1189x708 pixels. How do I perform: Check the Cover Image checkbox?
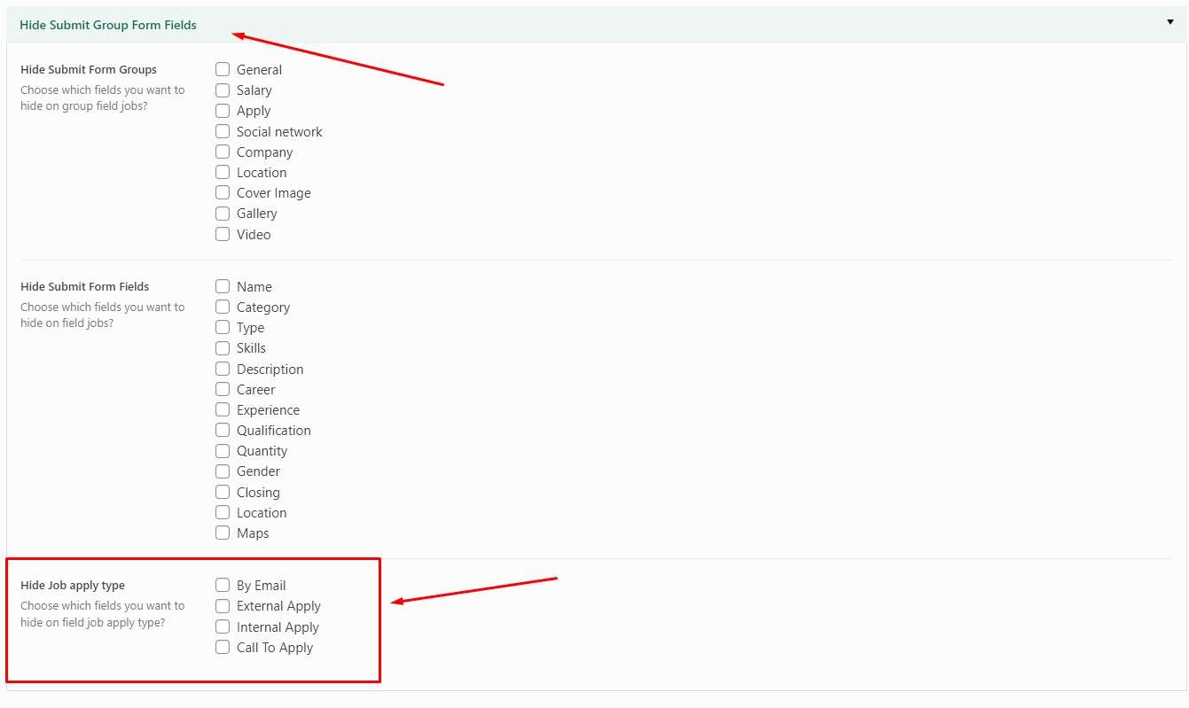(x=223, y=192)
